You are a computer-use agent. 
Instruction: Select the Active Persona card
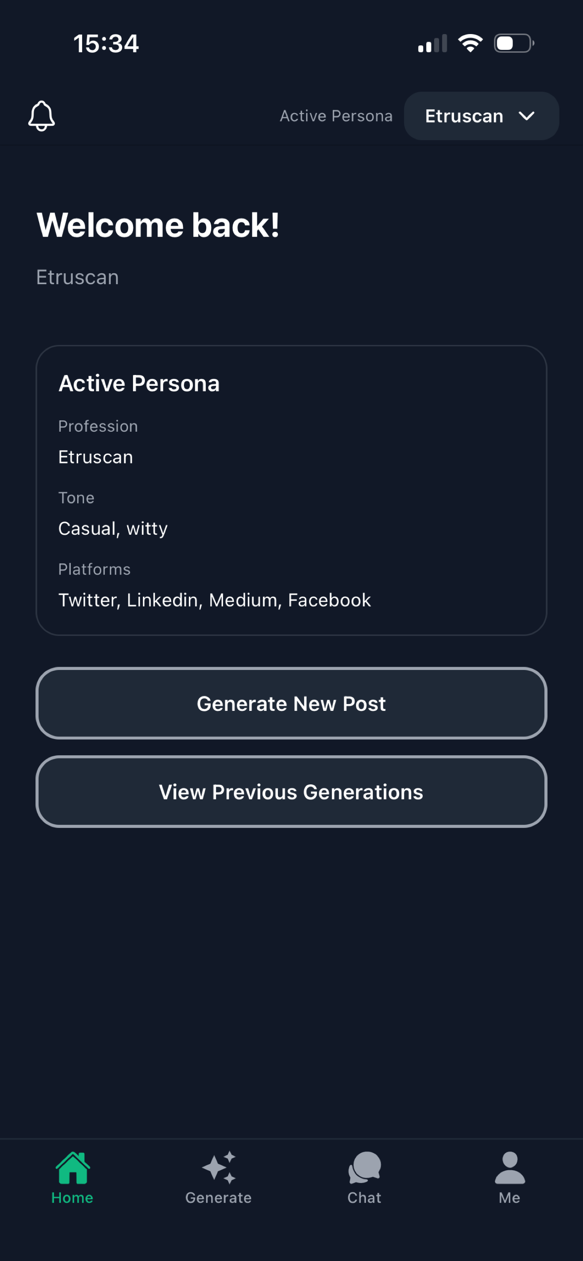[291, 489]
